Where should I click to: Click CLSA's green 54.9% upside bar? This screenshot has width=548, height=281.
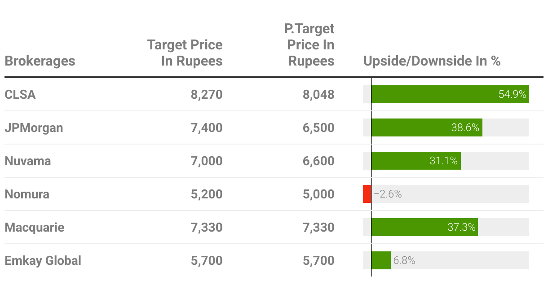coord(449,95)
